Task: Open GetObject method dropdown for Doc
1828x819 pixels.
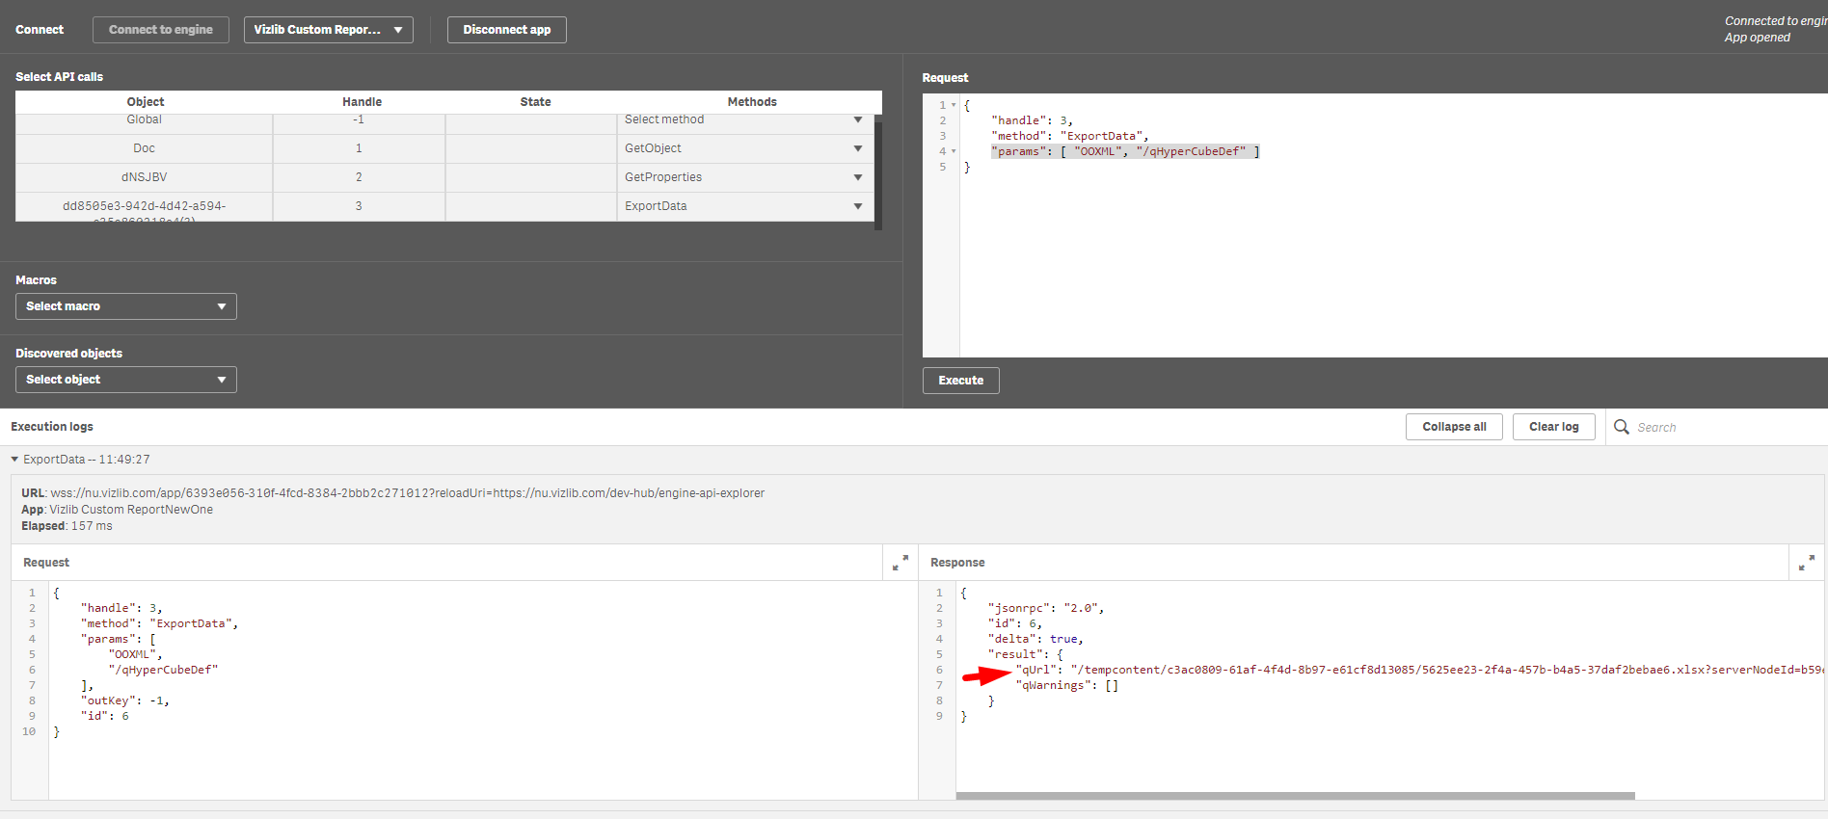Action: click(x=744, y=148)
